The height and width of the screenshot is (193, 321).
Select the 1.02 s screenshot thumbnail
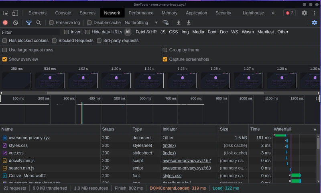click(83, 80)
